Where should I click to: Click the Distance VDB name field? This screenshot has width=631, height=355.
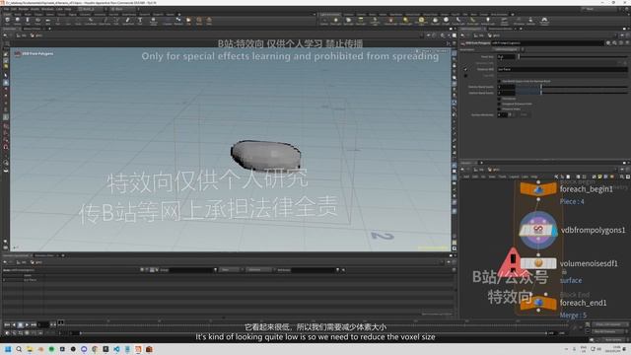pyautogui.click(x=563, y=69)
